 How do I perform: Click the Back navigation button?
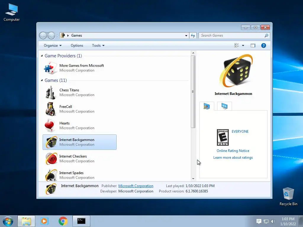click(x=43, y=35)
